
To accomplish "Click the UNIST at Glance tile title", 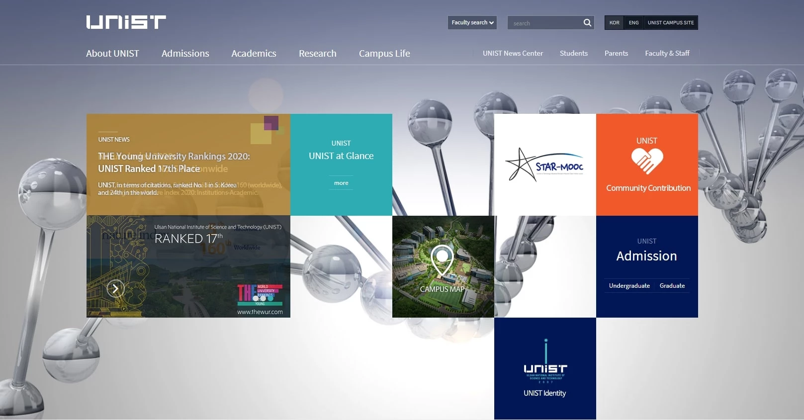I will click(341, 156).
